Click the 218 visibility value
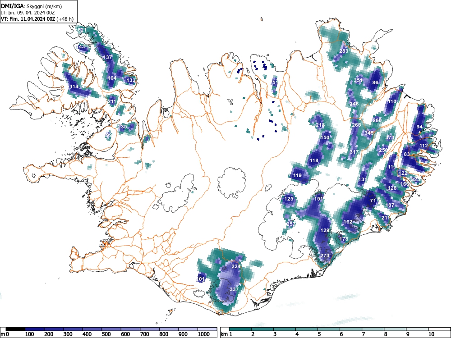This screenshot has height=338, width=451. click(320, 125)
